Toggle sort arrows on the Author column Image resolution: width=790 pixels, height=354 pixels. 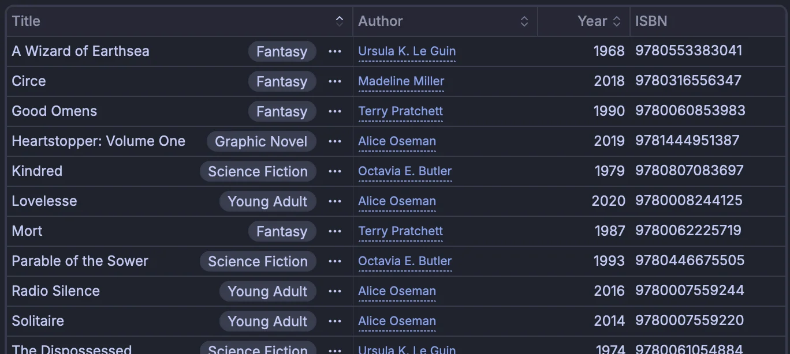point(524,21)
